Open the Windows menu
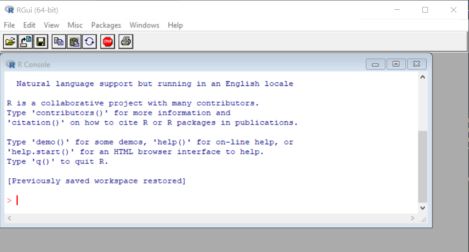 (145, 25)
